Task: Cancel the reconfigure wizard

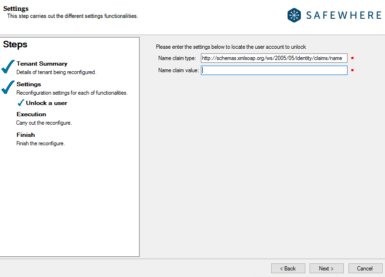Action: point(365,269)
